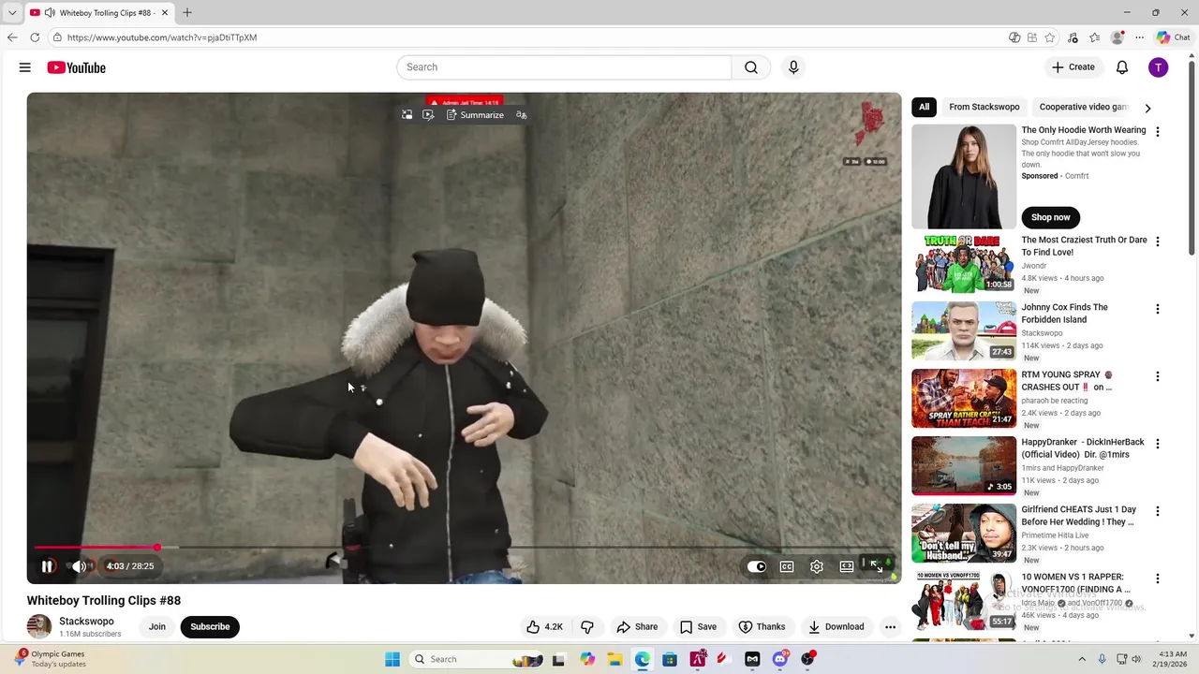Select From Stackswopo filter chip
The width and height of the screenshot is (1199, 674).
984,107
